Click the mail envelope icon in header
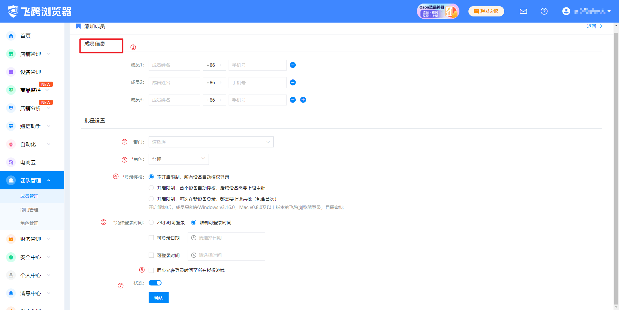Screen dimensions: 619x310 tap(523, 11)
